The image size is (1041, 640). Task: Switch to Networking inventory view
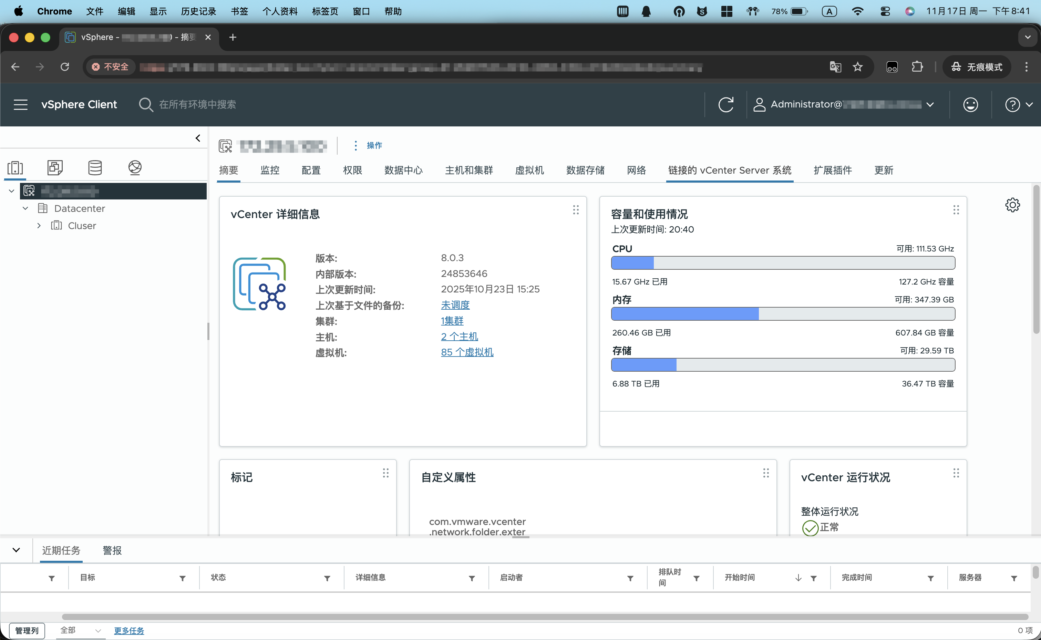pyautogui.click(x=135, y=168)
